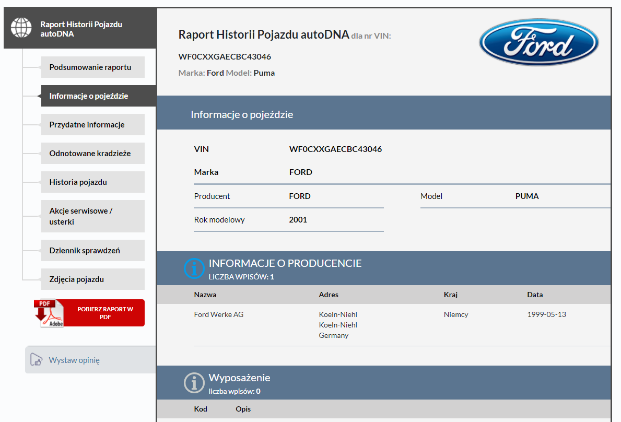Click the Ford logo

[x=538, y=42]
